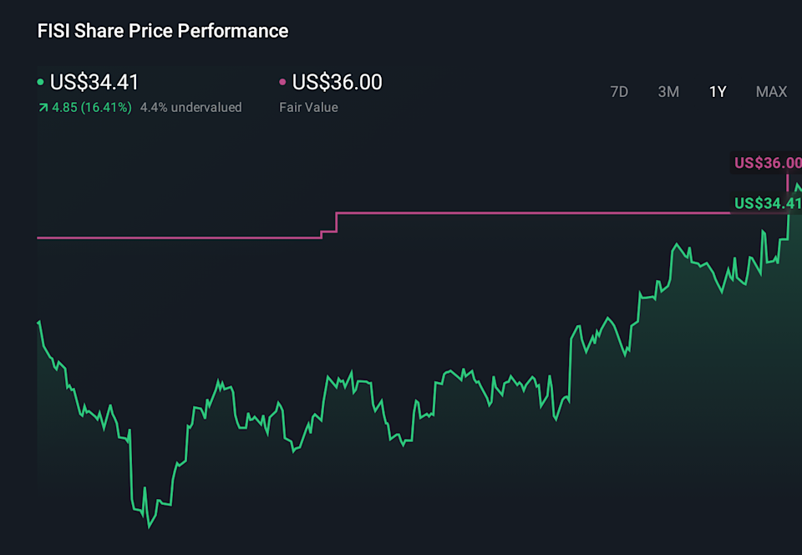The height and width of the screenshot is (555, 802).
Task: Click start of green price line at left
Action: 39,323
